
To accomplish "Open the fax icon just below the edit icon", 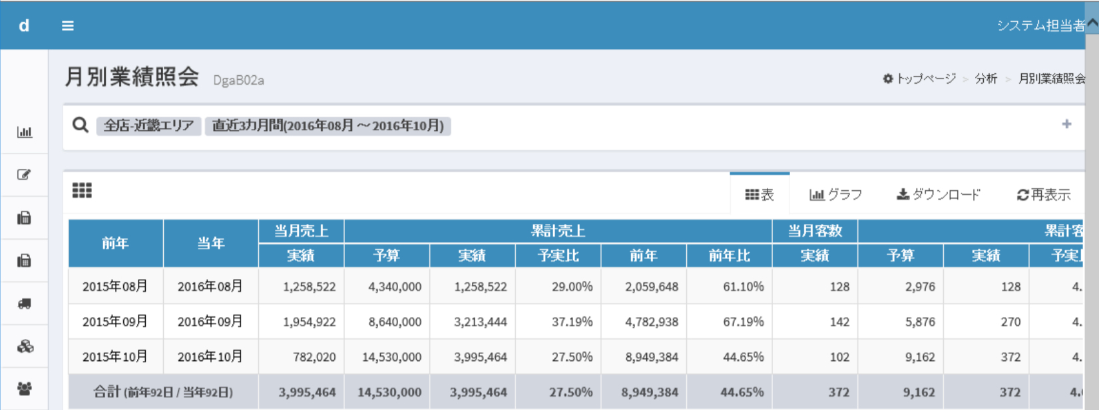I will pyautogui.click(x=25, y=218).
